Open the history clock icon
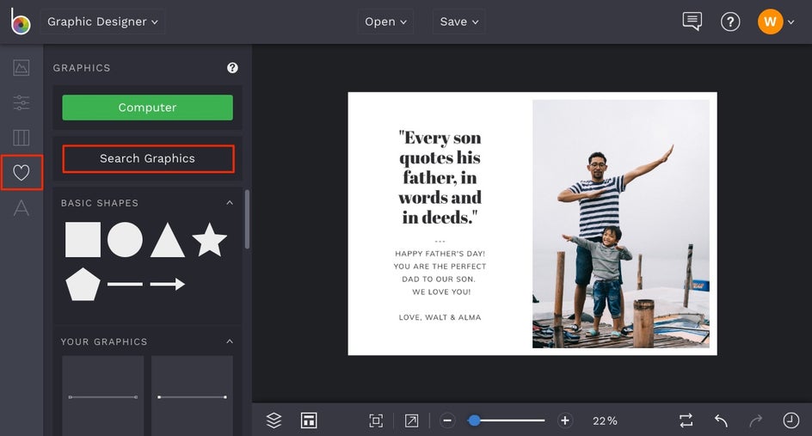The height and width of the screenshot is (436, 812). point(790,421)
